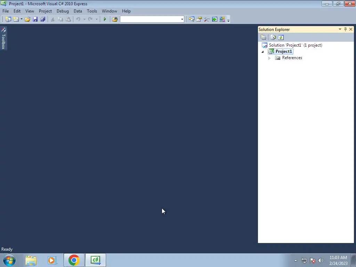Click the Copy toolbar icon
The height and width of the screenshot is (267, 356).
click(x=60, y=19)
